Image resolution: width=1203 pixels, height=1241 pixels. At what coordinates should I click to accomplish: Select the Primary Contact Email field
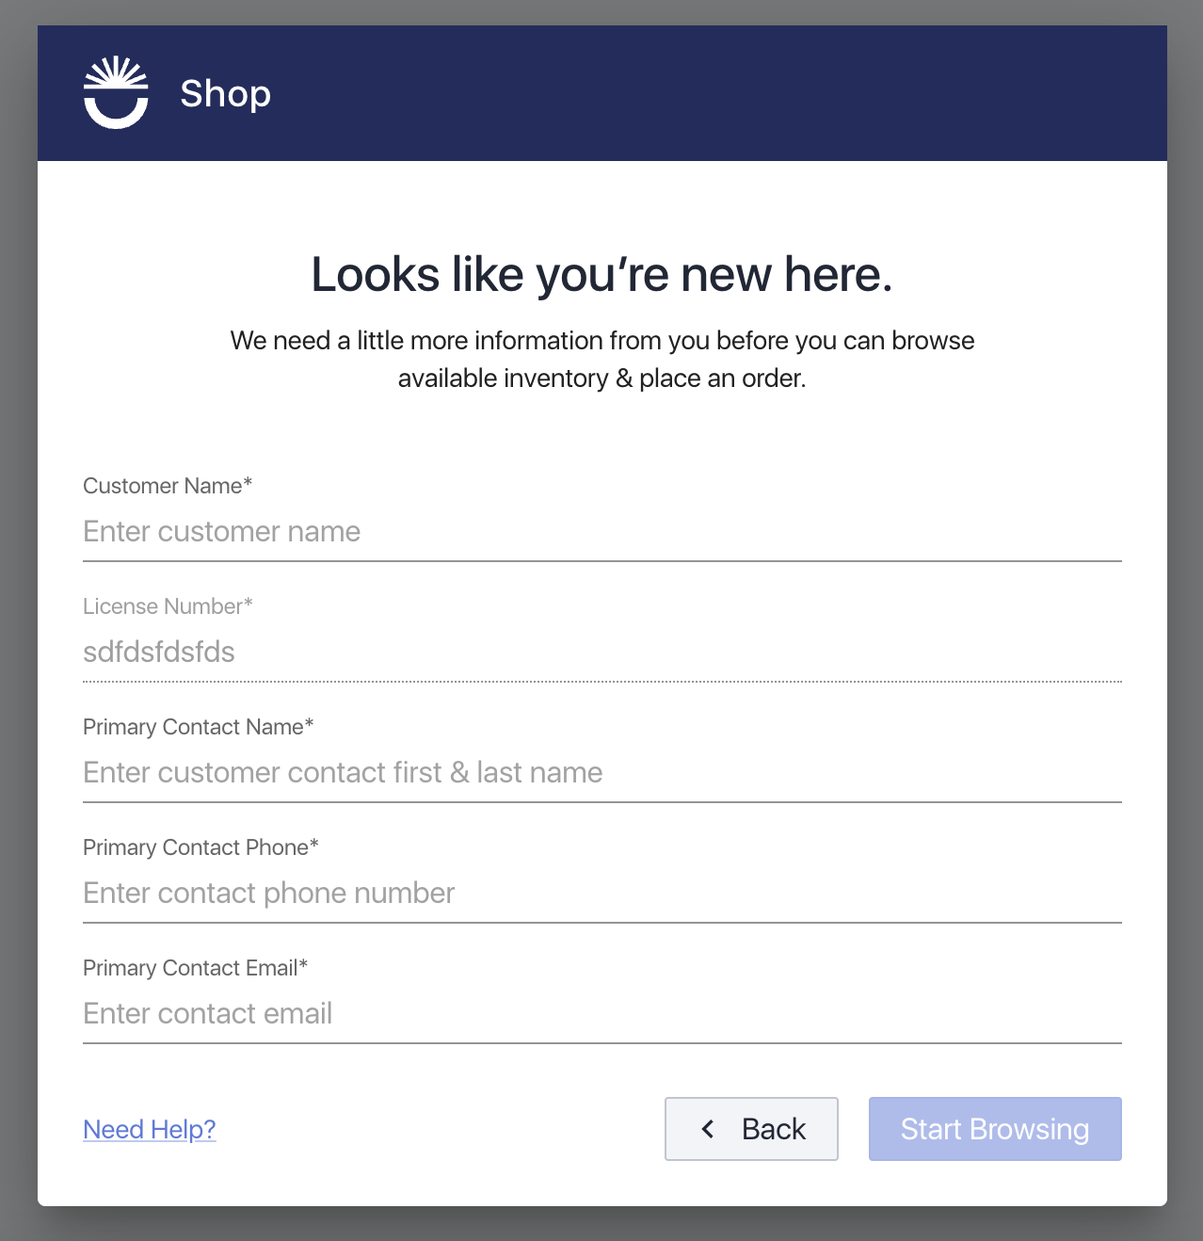tap(602, 1014)
